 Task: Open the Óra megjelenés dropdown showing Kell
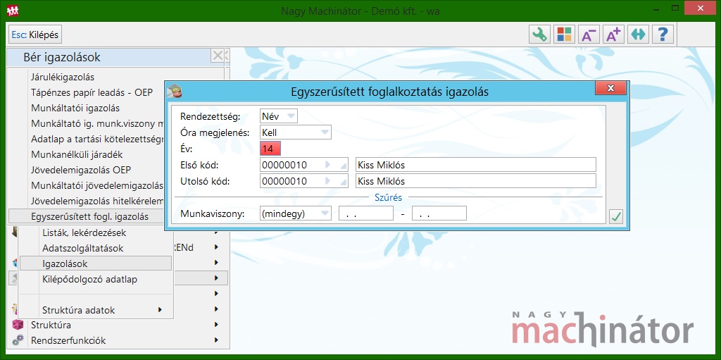[295, 132]
